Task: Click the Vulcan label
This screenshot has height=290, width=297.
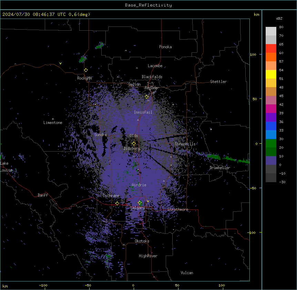Action: click(187, 273)
